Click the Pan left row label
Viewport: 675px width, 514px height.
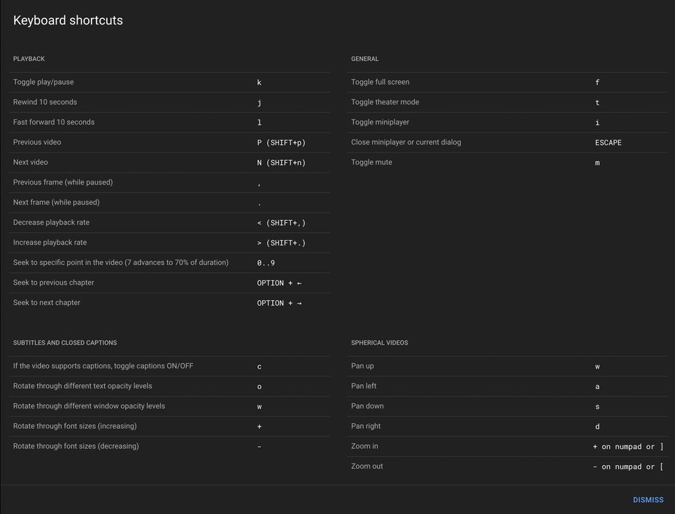point(364,386)
